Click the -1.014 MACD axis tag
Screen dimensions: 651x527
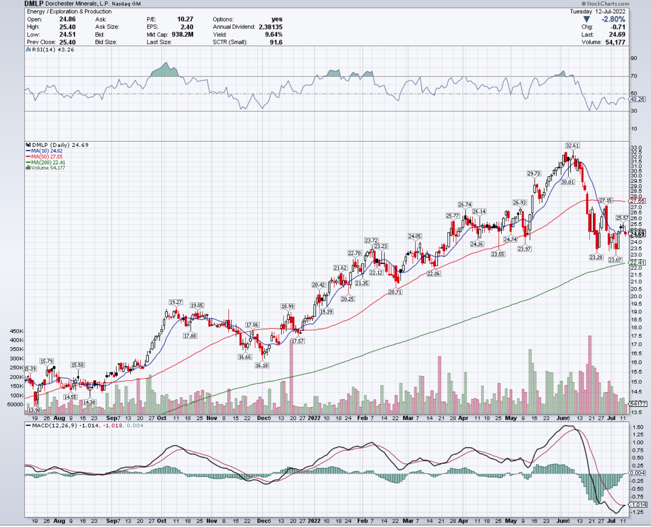pos(638,504)
